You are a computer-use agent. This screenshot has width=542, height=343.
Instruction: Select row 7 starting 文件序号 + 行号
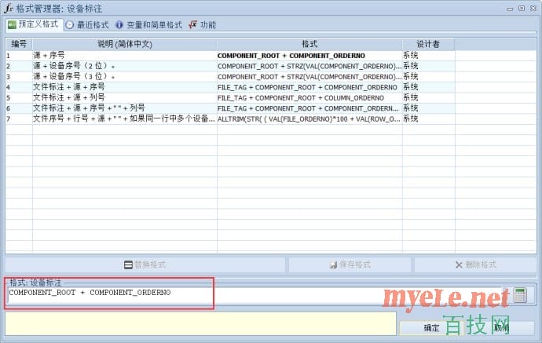pos(124,119)
